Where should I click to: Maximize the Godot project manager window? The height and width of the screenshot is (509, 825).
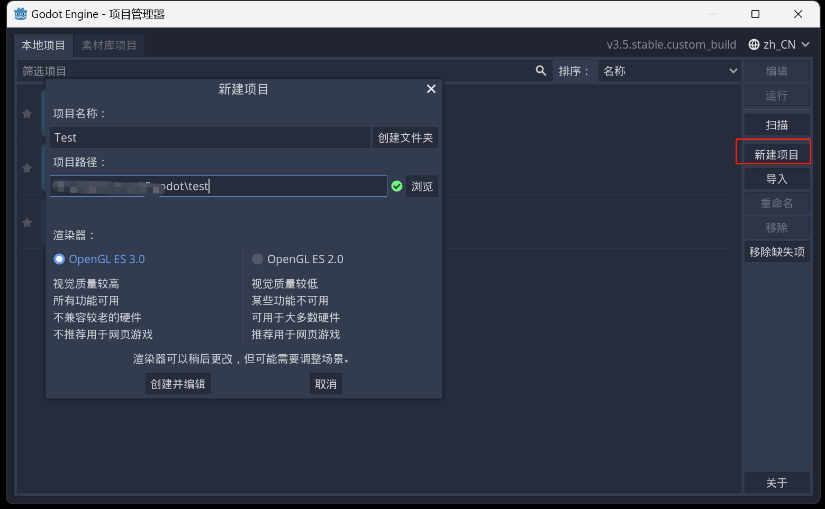[756, 14]
